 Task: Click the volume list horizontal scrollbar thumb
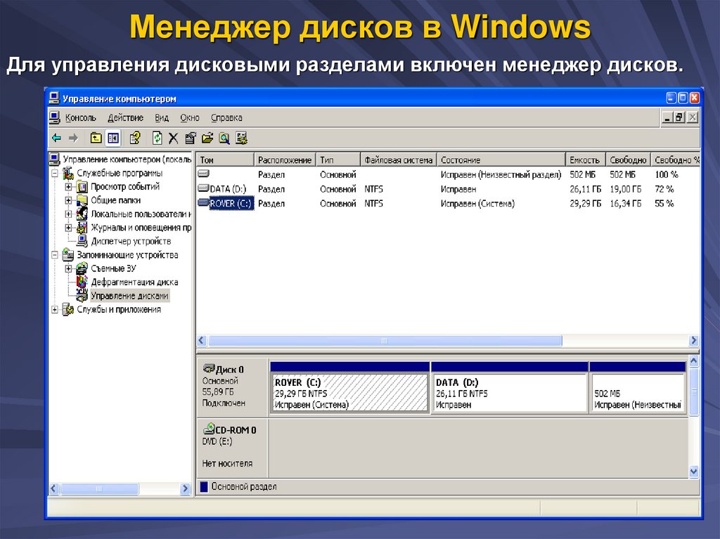[385, 341]
